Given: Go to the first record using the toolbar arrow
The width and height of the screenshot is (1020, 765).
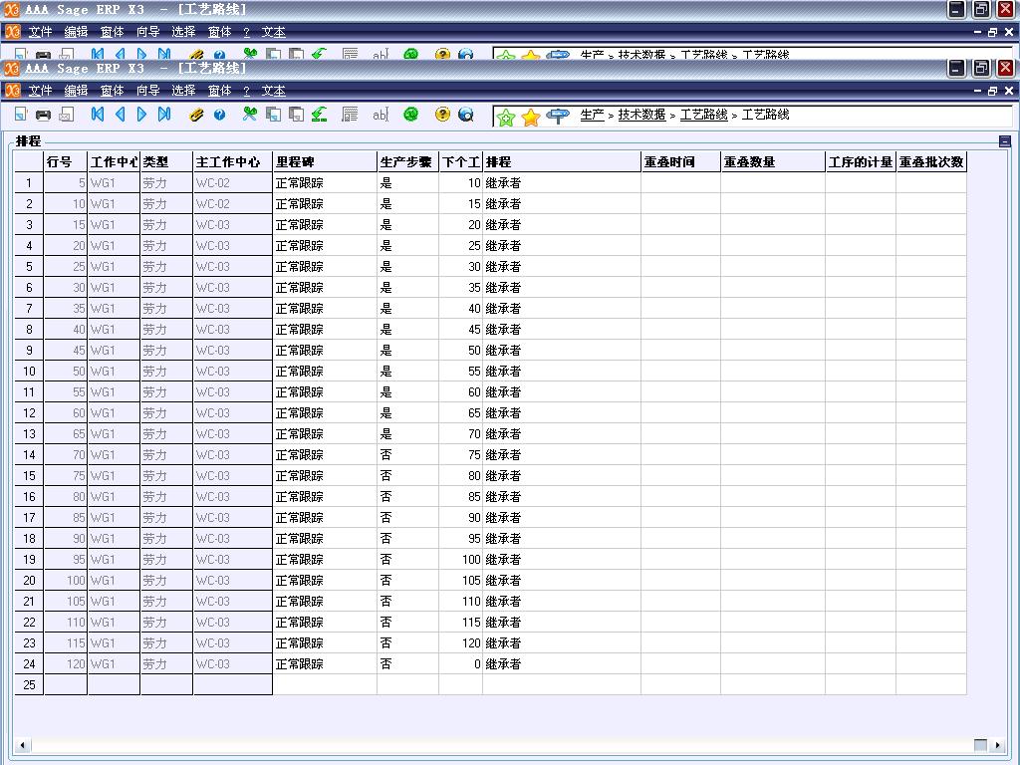Looking at the screenshot, I should (x=98, y=115).
